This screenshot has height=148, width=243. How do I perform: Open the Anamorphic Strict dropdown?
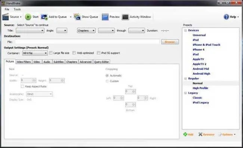click(39, 94)
